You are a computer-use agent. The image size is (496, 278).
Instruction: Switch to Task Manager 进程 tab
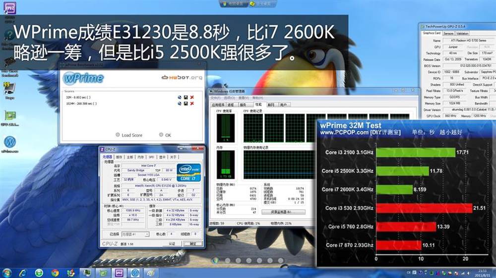[231, 105]
